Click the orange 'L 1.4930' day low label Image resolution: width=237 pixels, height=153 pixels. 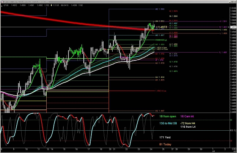pos(223,33)
